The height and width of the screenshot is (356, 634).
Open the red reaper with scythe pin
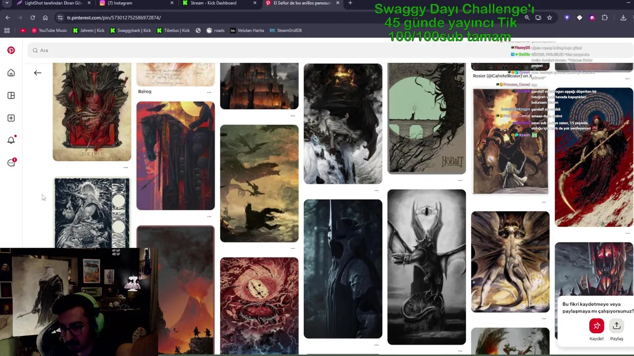tap(594, 157)
